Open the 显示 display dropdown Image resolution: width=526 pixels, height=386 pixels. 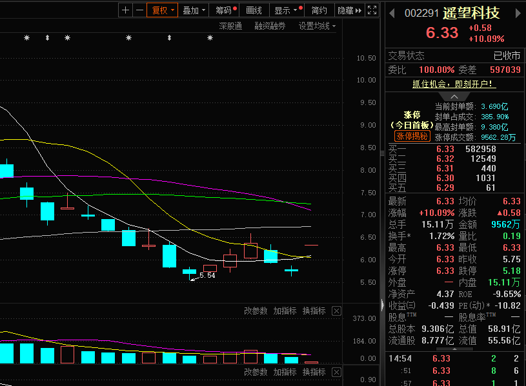pos(286,10)
